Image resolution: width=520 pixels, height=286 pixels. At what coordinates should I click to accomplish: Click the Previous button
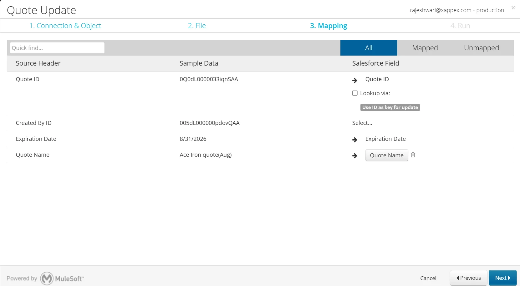(468, 278)
